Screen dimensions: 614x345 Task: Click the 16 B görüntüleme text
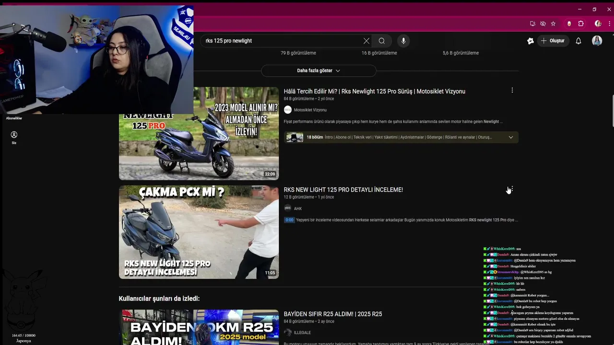[x=379, y=53]
